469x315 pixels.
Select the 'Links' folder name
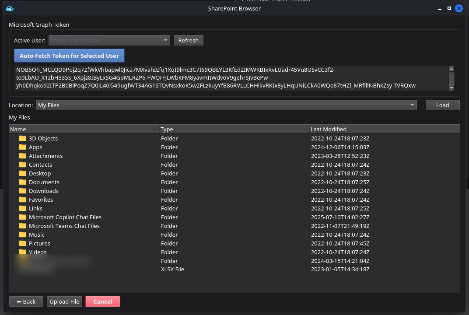pos(35,208)
